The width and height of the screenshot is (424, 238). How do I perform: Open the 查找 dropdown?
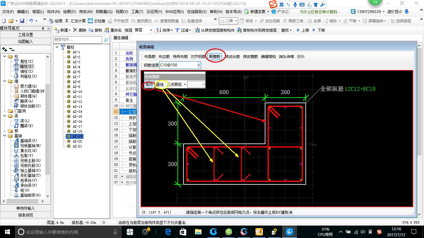(x=286, y=30)
